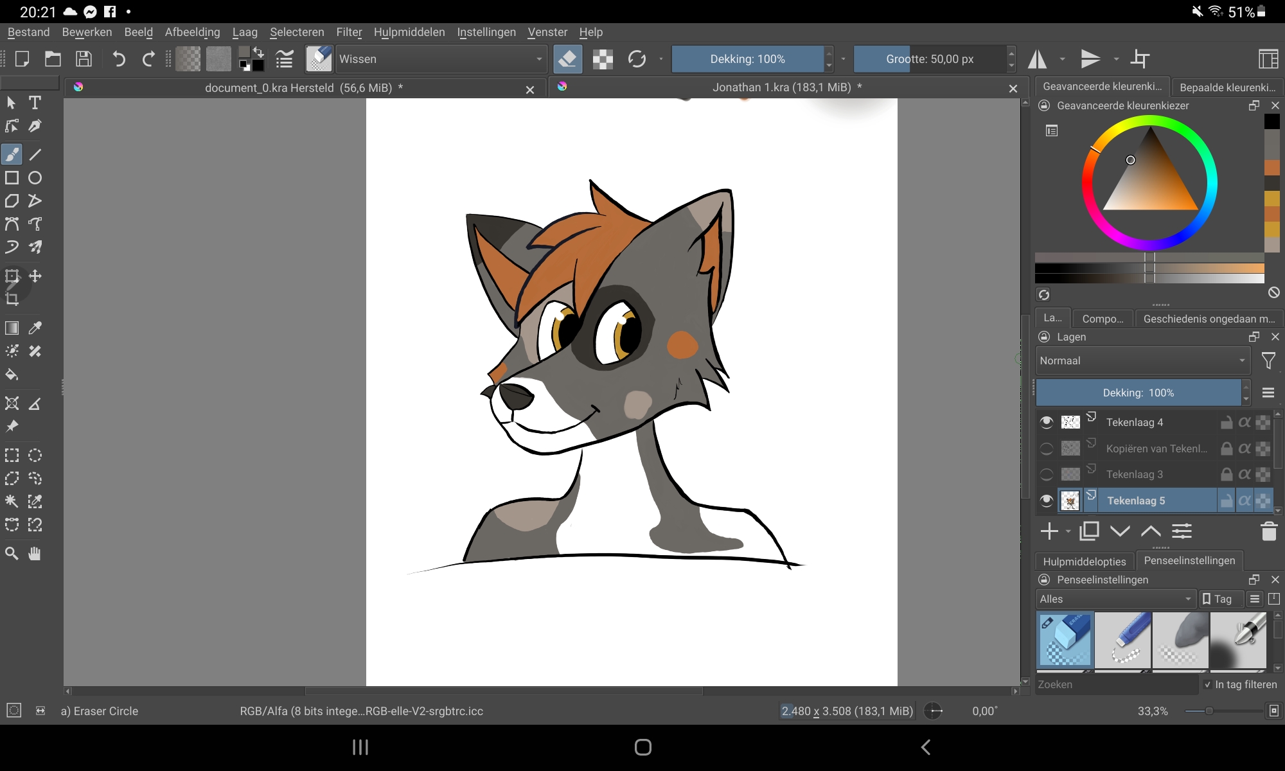1285x771 pixels.
Task: Toggle eraser mode in toolbar
Action: point(567,59)
